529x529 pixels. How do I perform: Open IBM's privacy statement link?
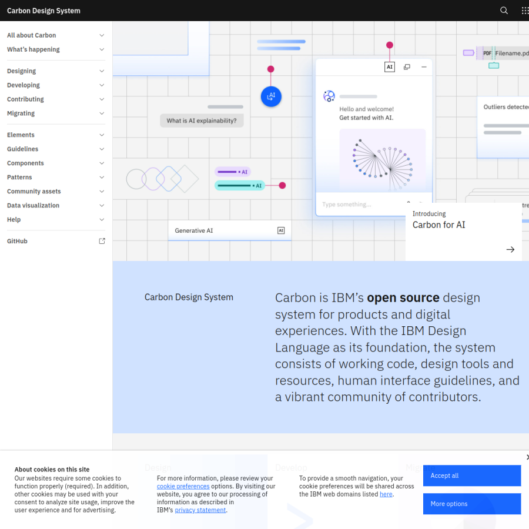pyautogui.click(x=200, y=510)
